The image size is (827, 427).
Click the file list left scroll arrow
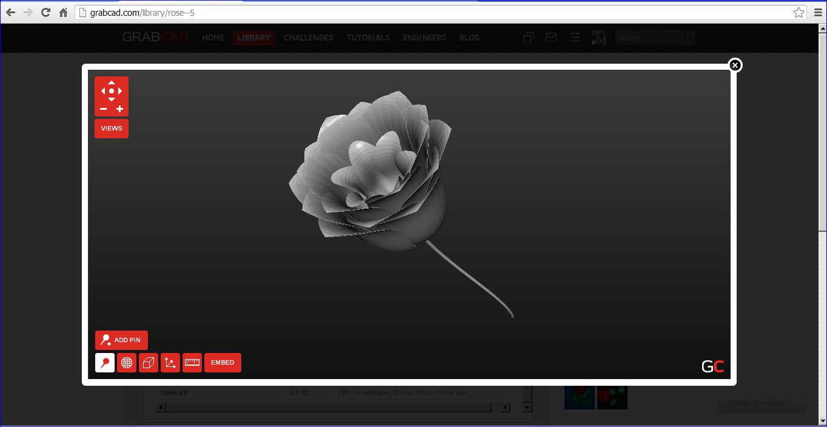pos(161,408)
